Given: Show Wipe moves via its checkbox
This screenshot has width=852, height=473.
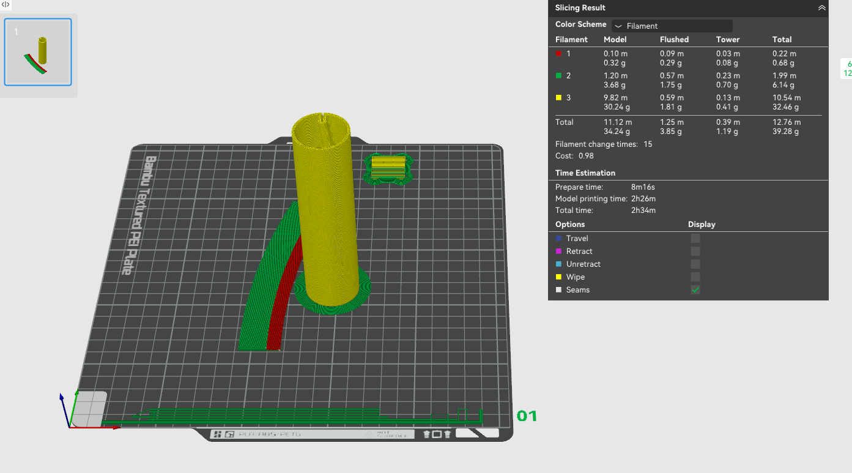Looking at the screenshot, I should (x=695, y=277).
